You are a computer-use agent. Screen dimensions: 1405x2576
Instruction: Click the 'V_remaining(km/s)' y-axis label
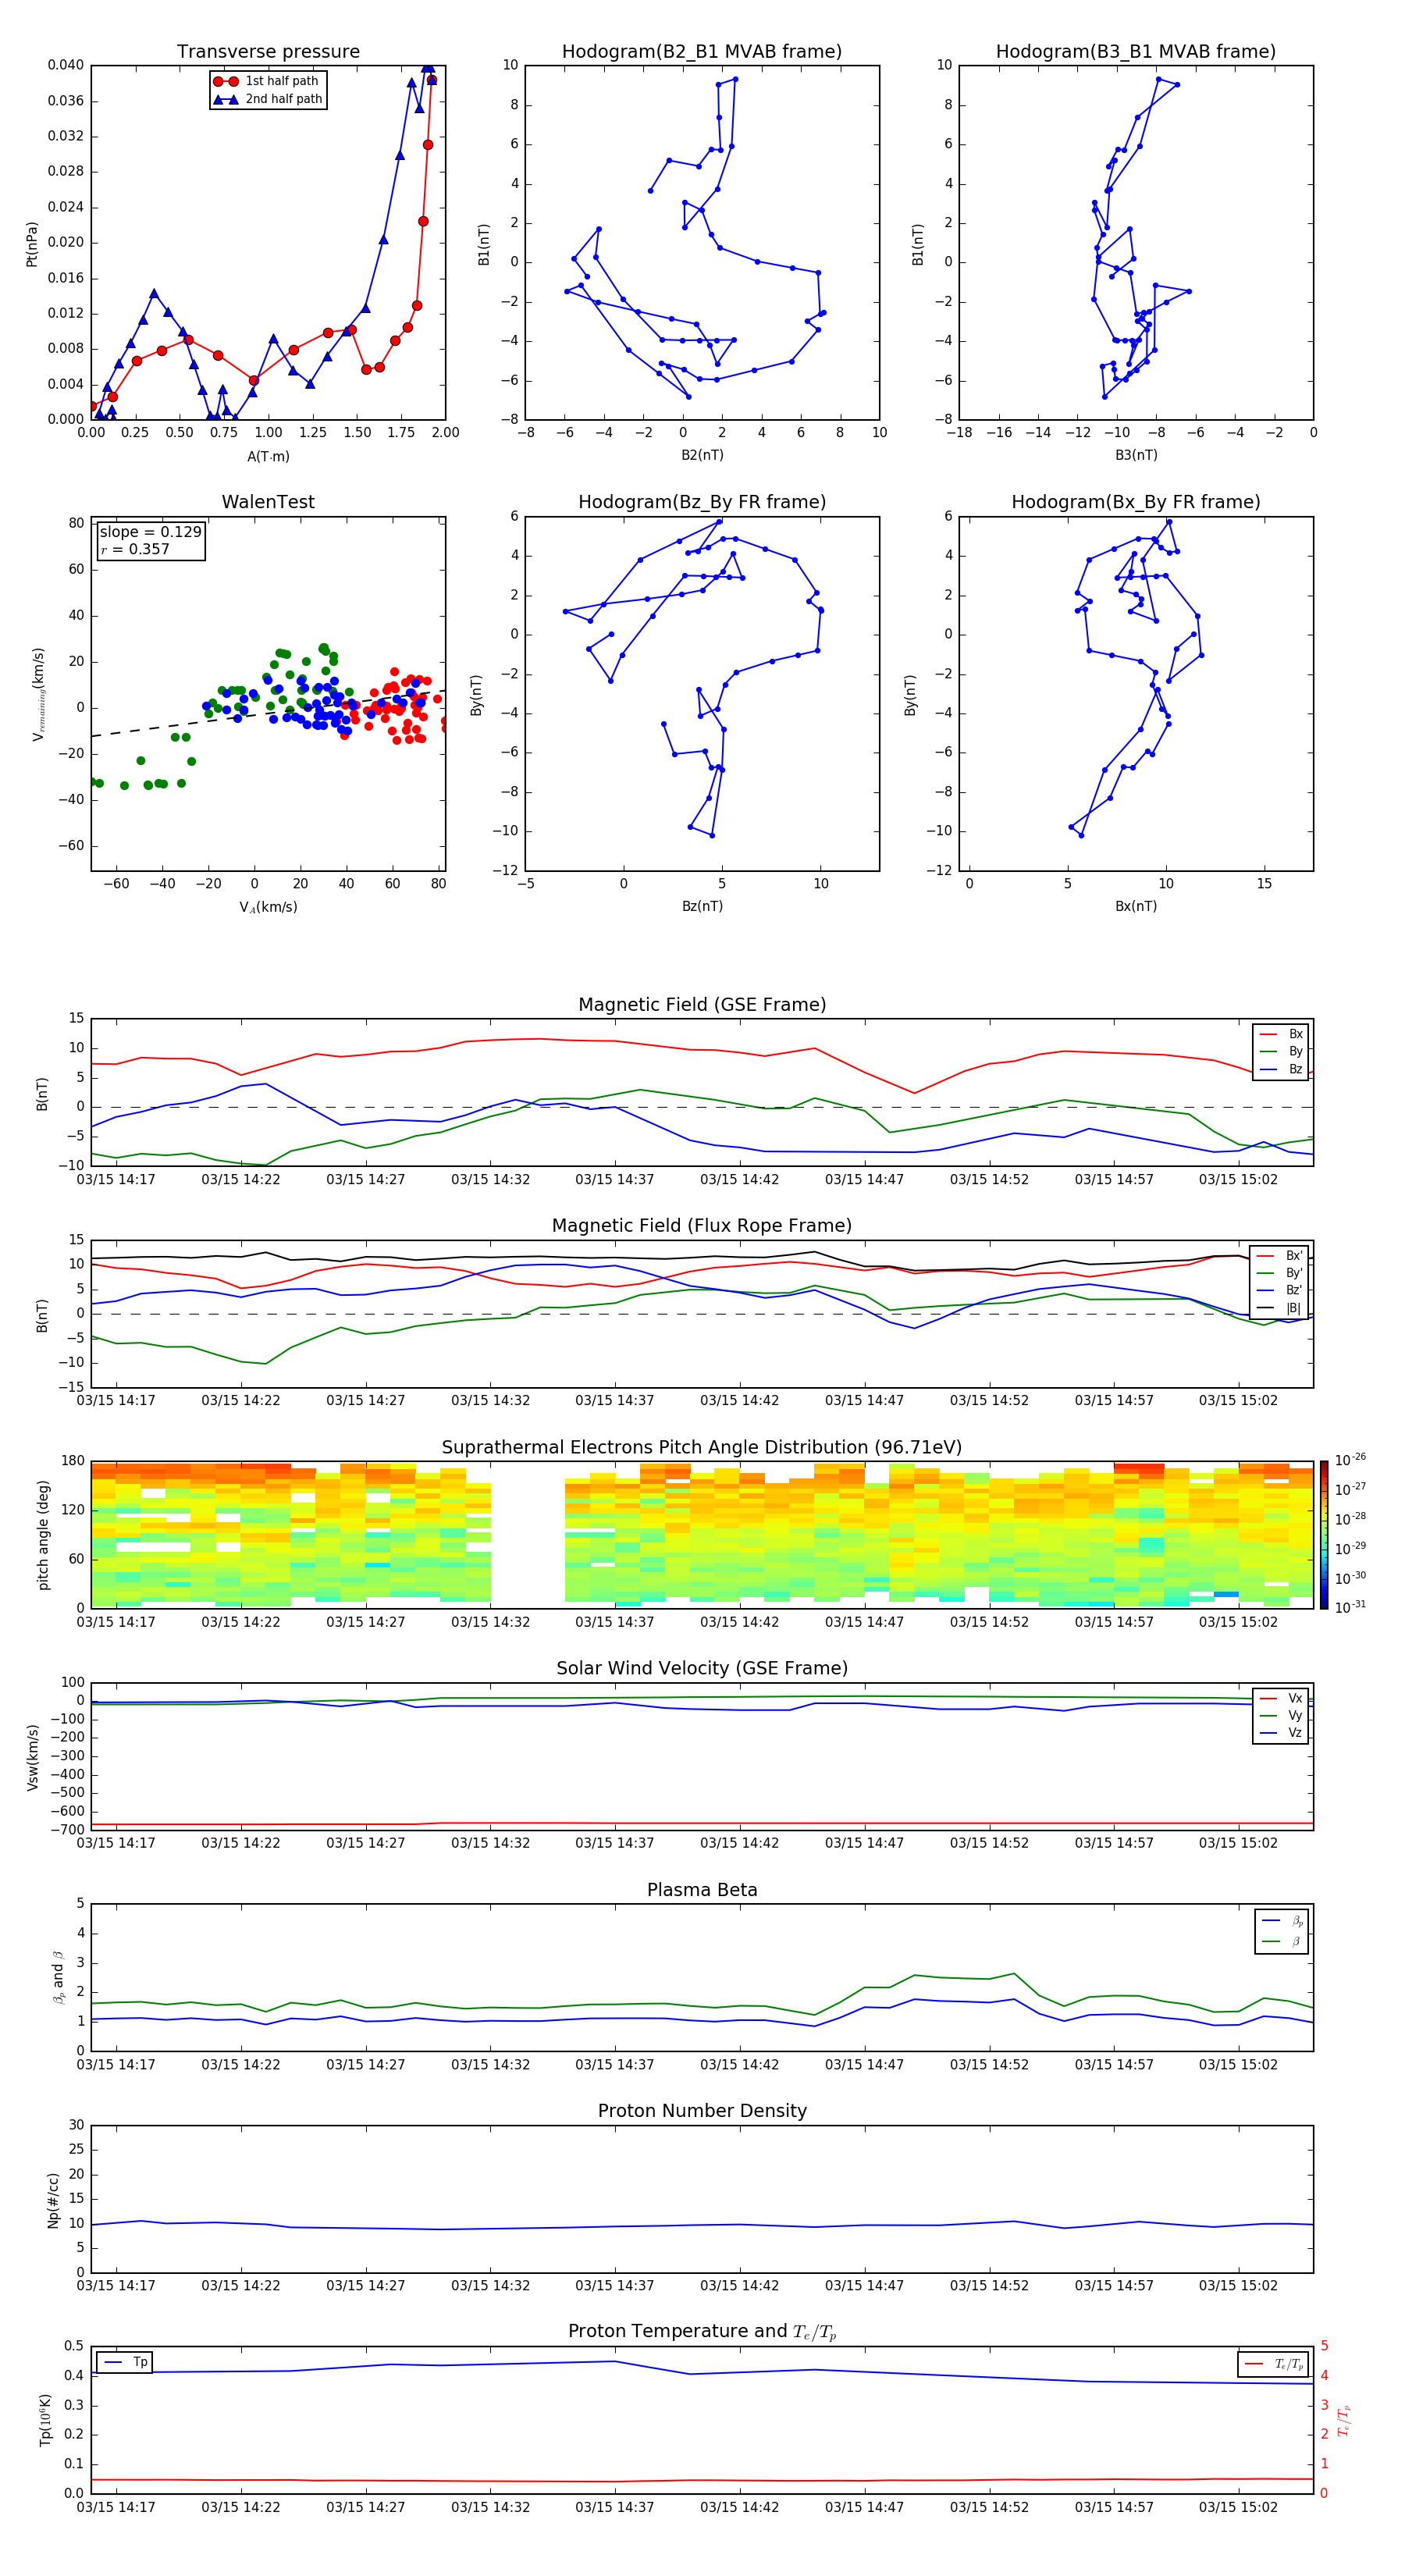coord(38,694)
